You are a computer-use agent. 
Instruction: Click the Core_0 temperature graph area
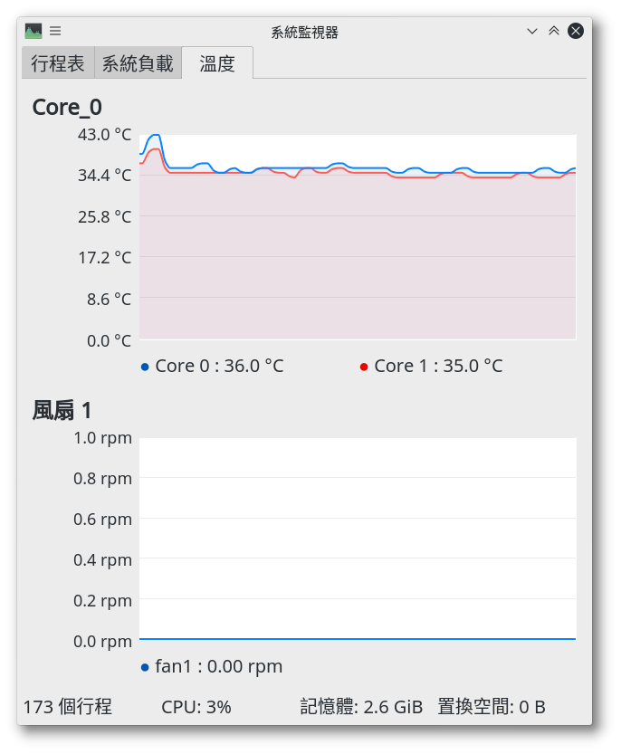(x=358, y=237)
